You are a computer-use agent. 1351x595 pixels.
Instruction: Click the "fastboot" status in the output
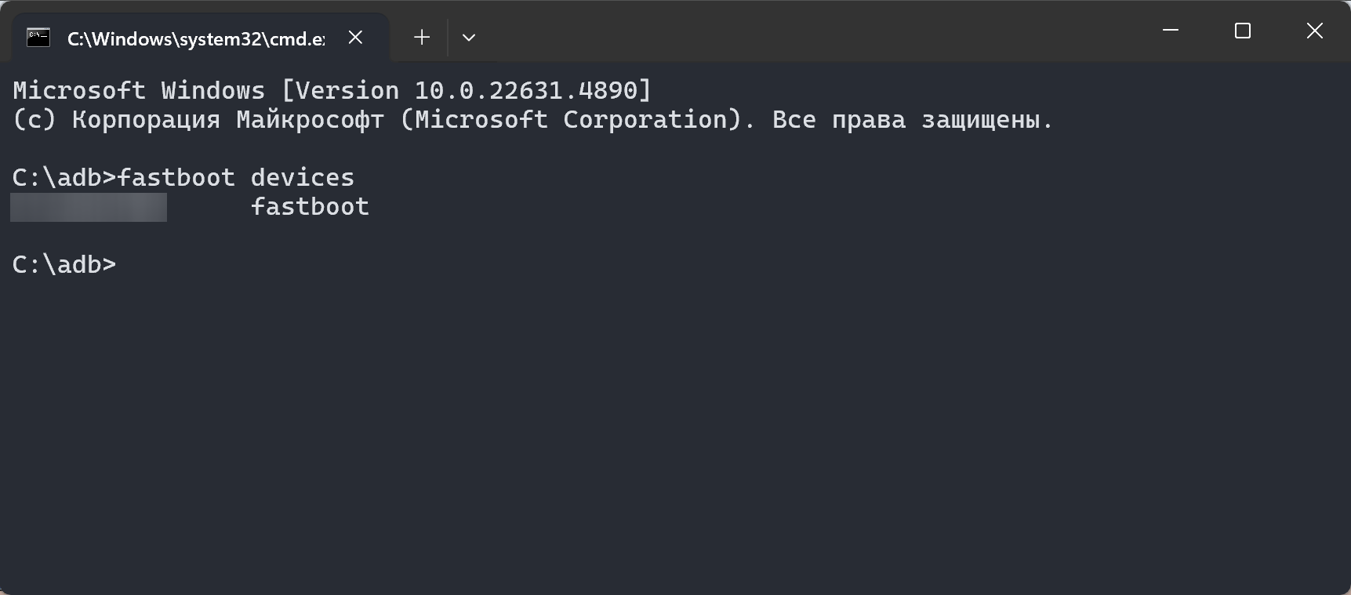click(310, 207)
